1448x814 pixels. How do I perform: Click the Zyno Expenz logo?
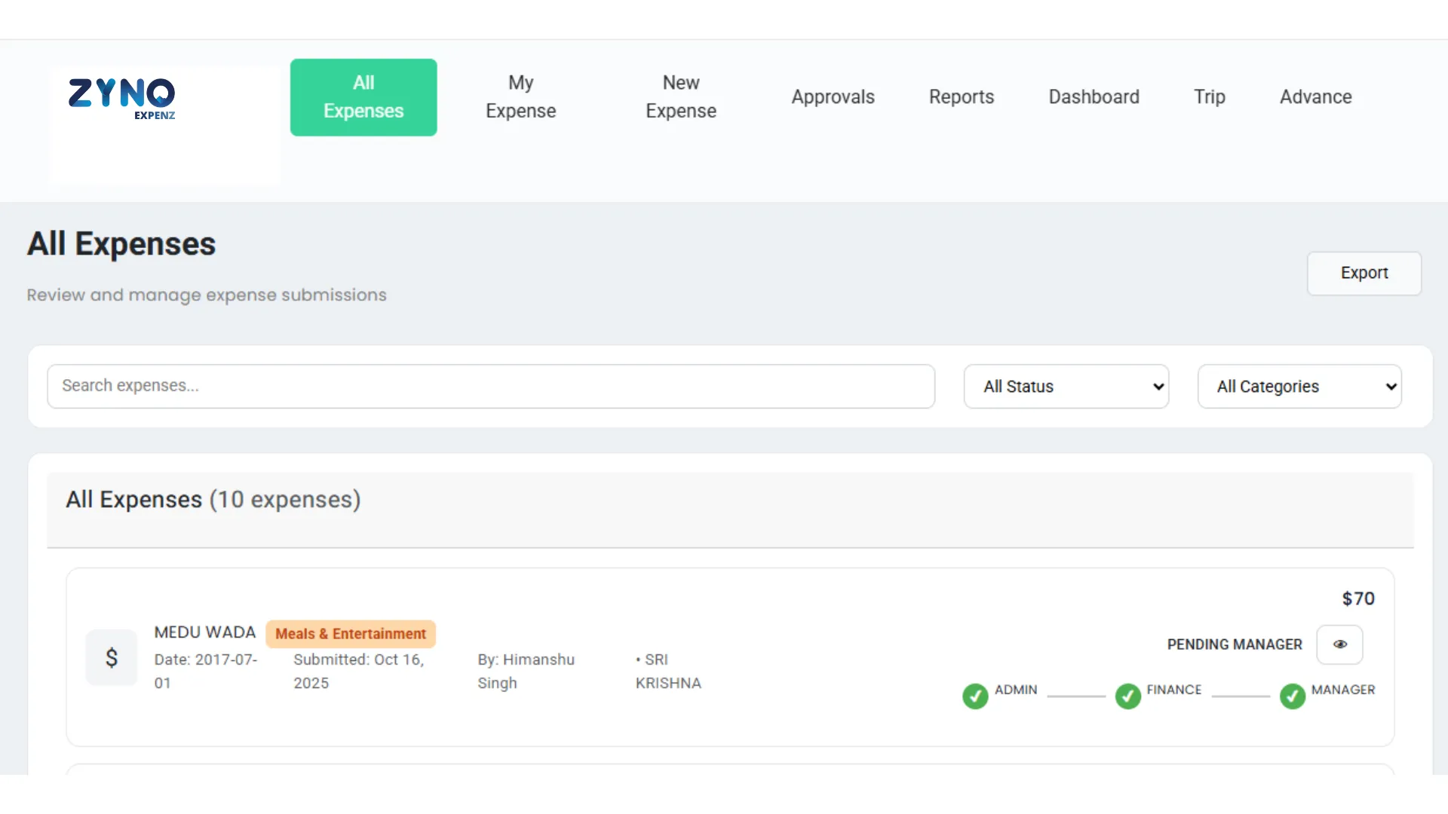[x=122, y=98]
